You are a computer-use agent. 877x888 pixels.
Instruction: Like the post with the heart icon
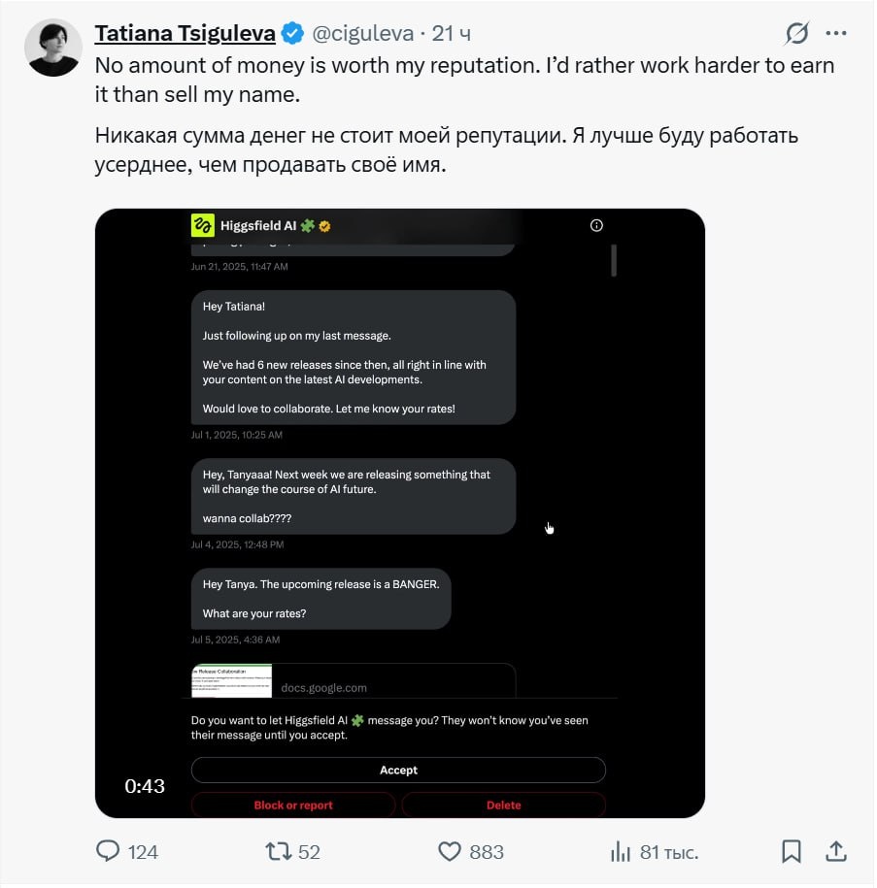(449, 851)
